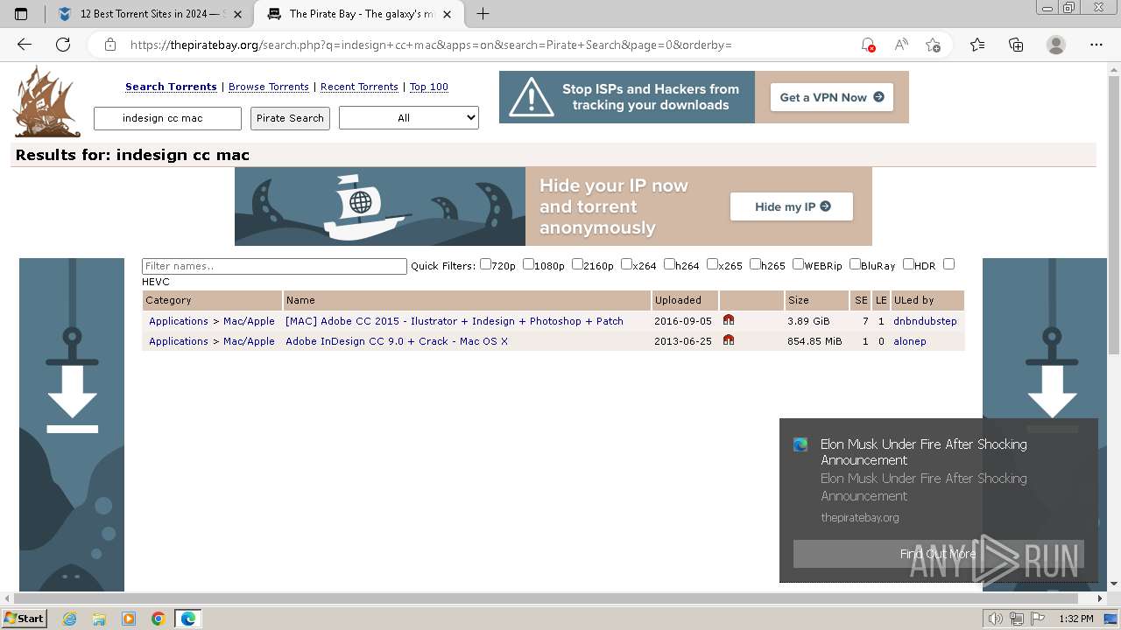The width and height of the screenshot is (1121, 630).
Task: Open the Search Torrents link
Action: [x=171, y=87]
